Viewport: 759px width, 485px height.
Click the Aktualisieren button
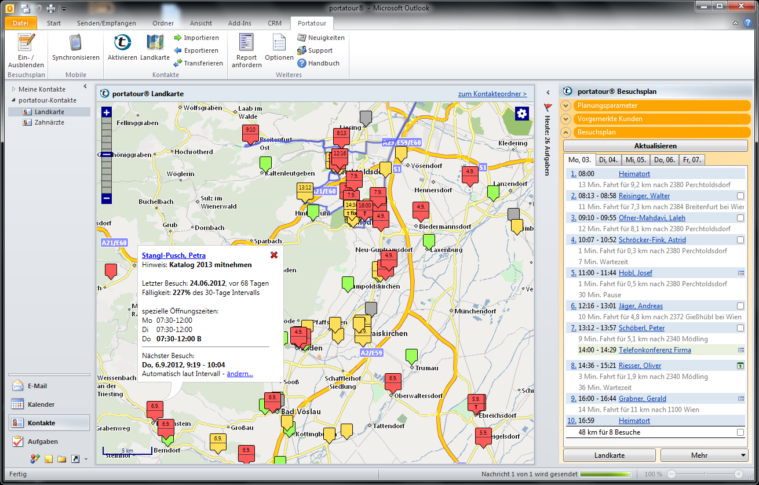(655, 146)
